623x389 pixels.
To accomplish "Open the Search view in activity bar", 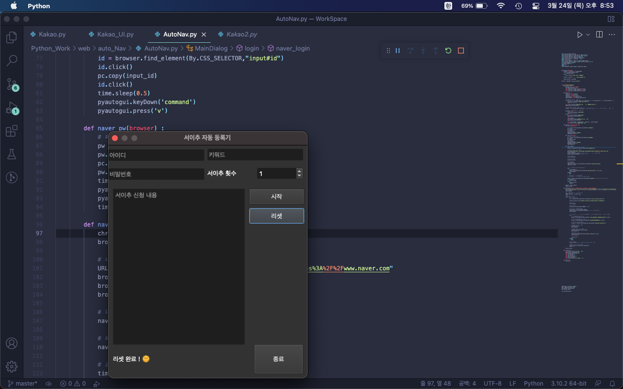I will click(12, 61).
